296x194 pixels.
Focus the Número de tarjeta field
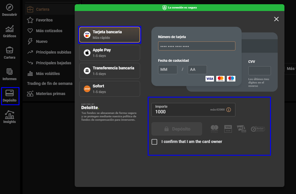click(x=196, y=46)
